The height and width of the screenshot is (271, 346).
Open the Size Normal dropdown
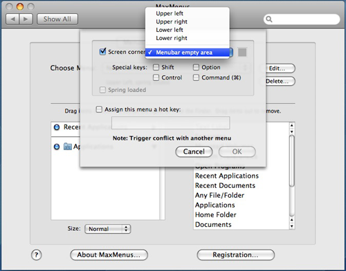click(108, 229)
